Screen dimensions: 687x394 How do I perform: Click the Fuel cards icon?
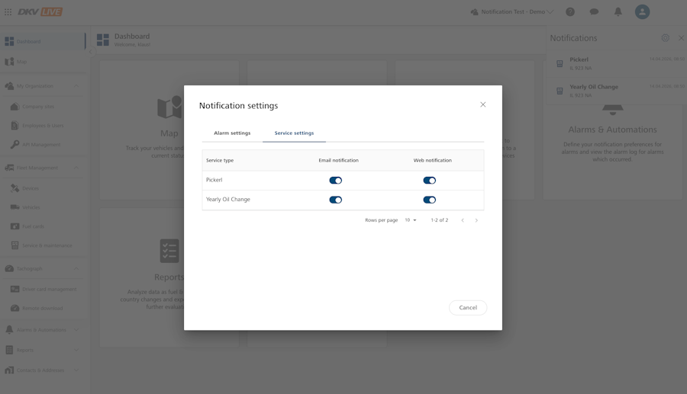coord(15,226)
